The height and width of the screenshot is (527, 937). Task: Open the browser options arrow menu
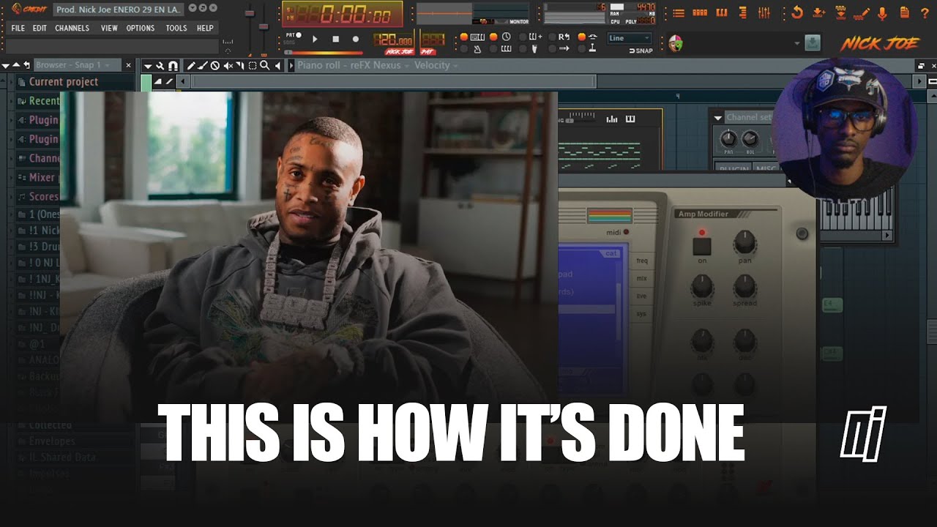6,65
